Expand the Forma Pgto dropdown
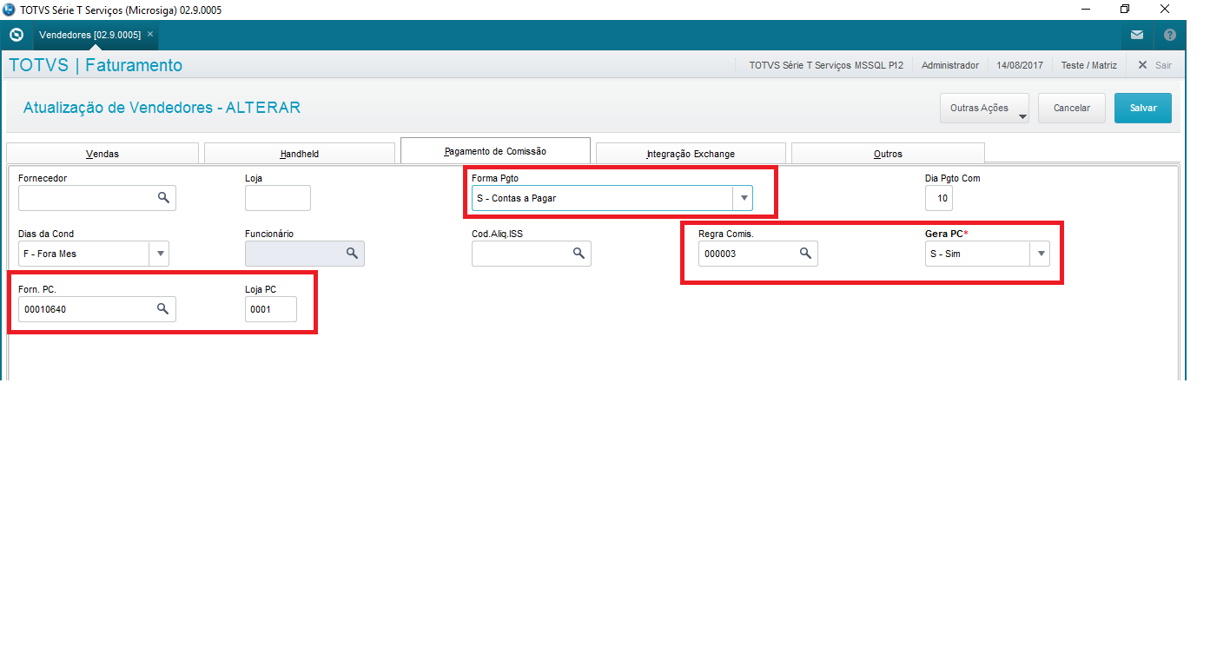The width and height of the screenshot is (1230, 667). [x=743, y=198]
